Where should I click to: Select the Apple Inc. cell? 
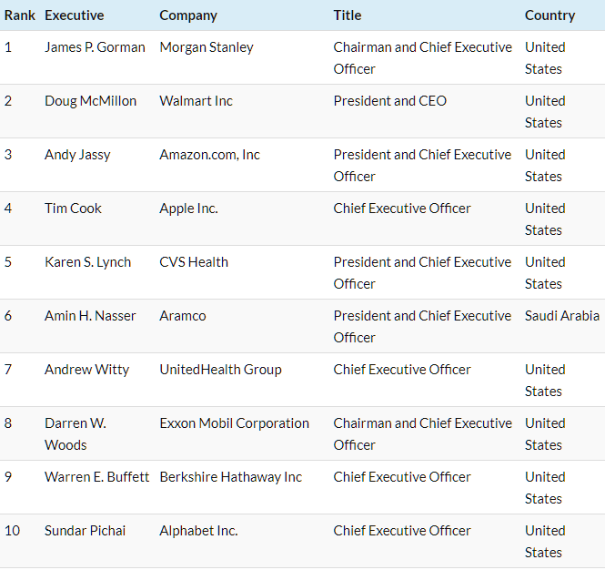pos(188,209)
